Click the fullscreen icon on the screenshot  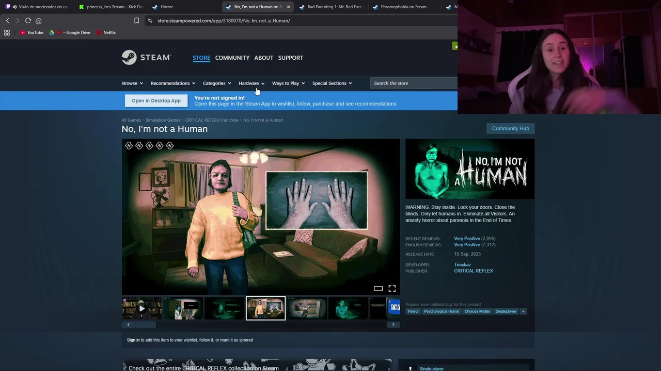coord(392,289)
